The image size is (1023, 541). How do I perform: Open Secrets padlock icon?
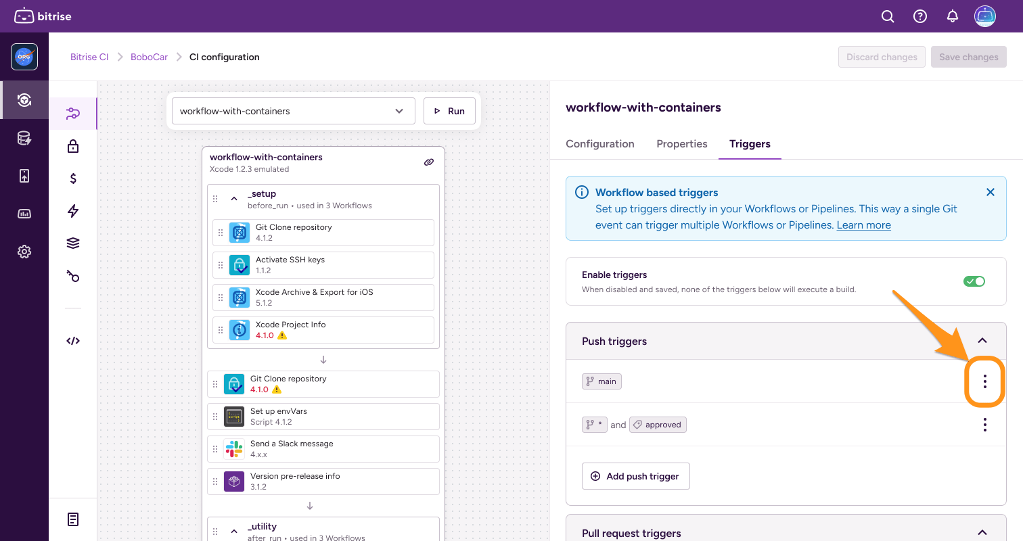73,146
